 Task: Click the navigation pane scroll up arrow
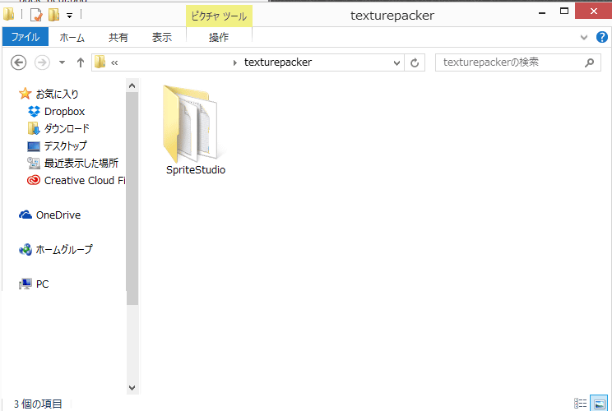(x=132, y=85)
